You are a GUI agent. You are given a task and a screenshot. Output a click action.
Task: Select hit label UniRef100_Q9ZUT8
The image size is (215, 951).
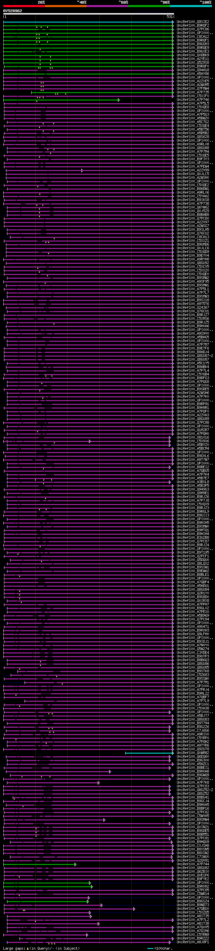[193, 749]
